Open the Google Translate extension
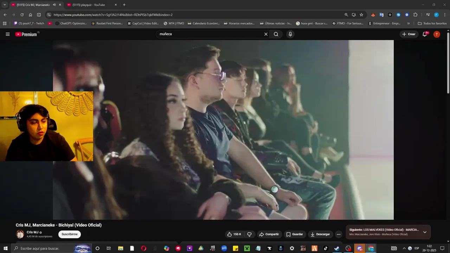Viewport: 450px width, 253px height. click(381, 15)
